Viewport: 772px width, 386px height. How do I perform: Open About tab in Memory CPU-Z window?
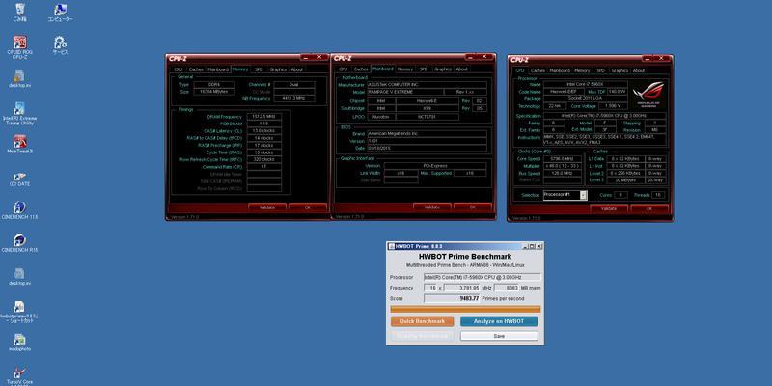297,69
